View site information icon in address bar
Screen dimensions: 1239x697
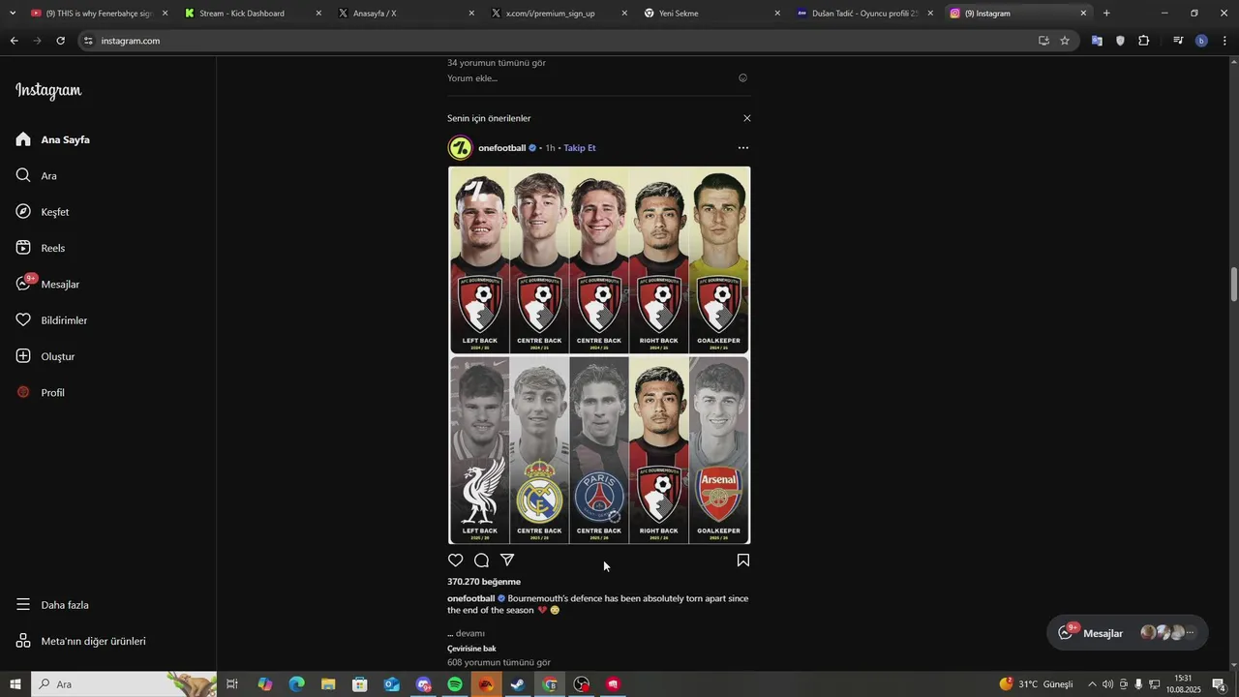(88, 41)
